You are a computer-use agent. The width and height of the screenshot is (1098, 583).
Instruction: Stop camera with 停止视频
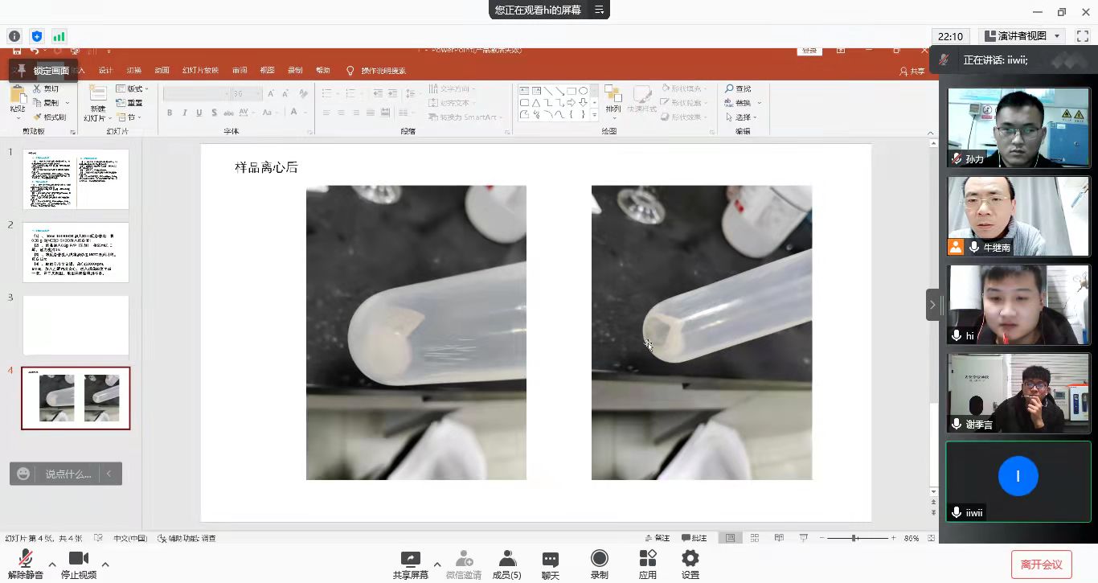(x=79, y=565)
